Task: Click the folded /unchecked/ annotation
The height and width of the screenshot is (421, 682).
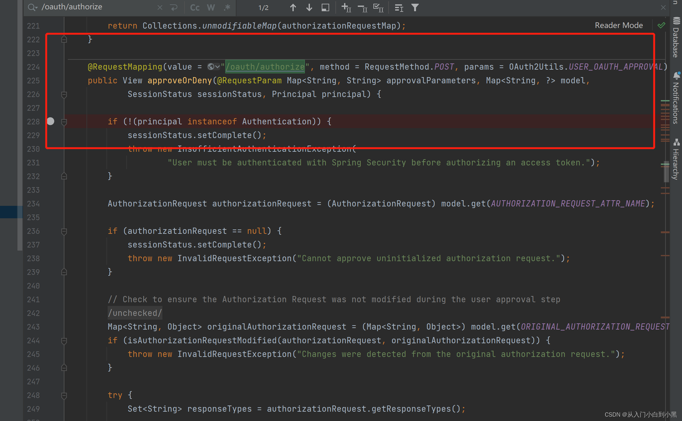Action: click(135, 313)
